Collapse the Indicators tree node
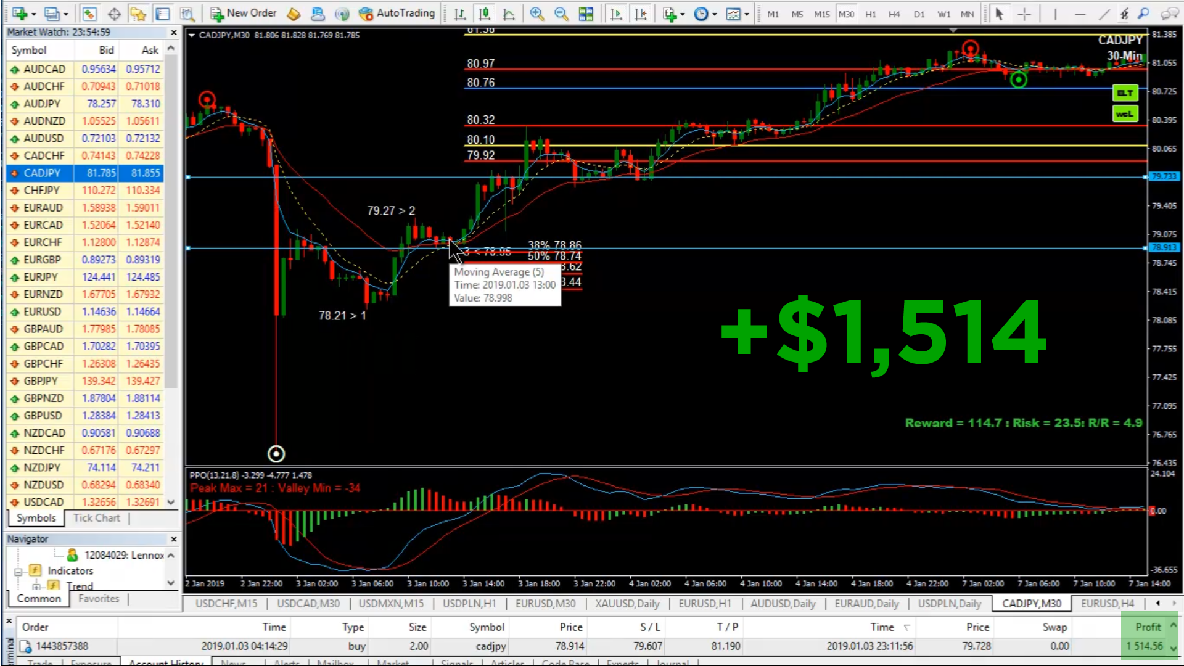This screenshot has height=666, width=1184. [18, 571]
